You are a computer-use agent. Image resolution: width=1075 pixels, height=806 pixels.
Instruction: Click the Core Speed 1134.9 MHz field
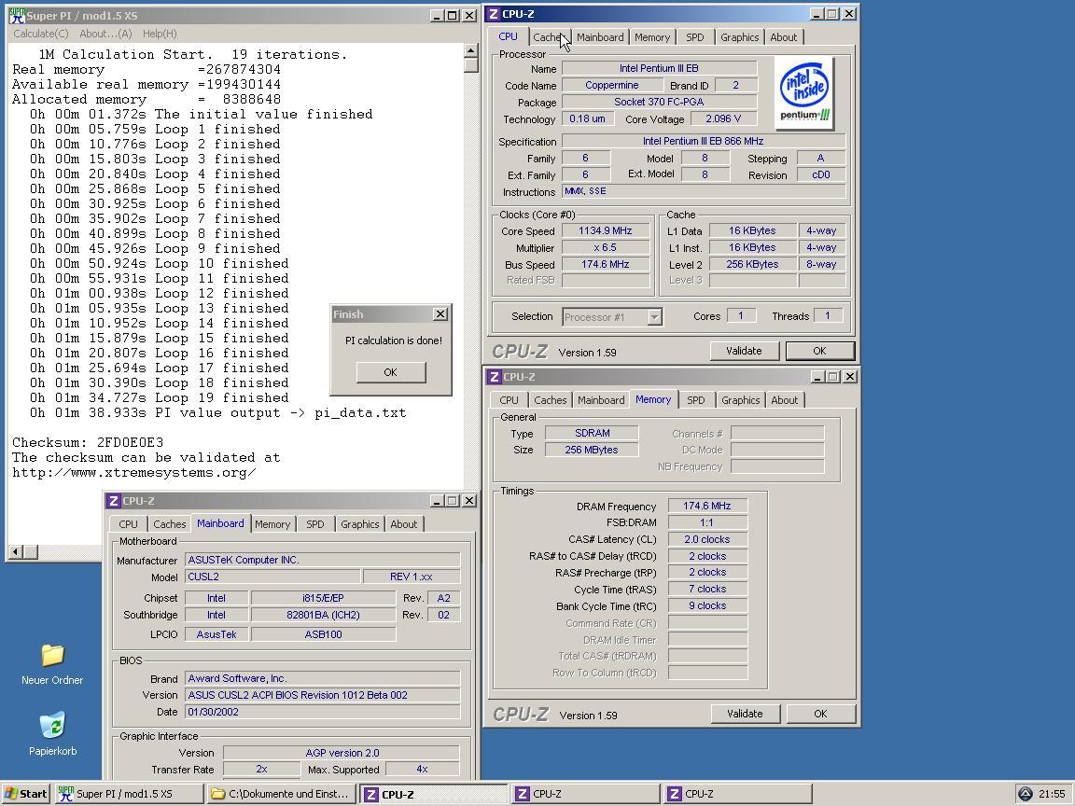coord(606,231)
